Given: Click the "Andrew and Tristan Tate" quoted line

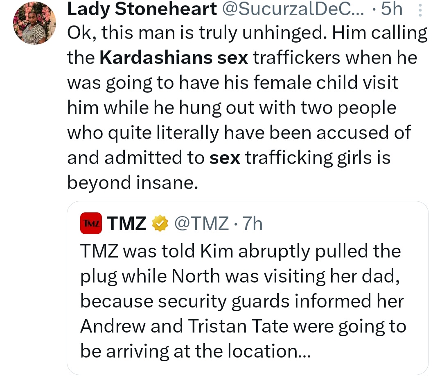Looking at the screenshot, I should pyautogui.click(x=243, y=326).
